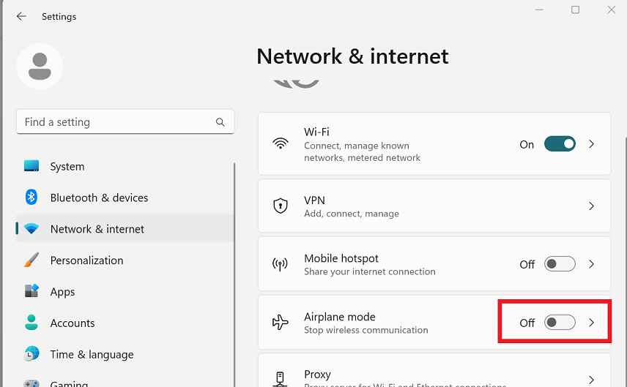Click the Mobile hotspot antenna icon
This screenshot has width=627, height=387.
pyautogui.click(x=280, y=264)
